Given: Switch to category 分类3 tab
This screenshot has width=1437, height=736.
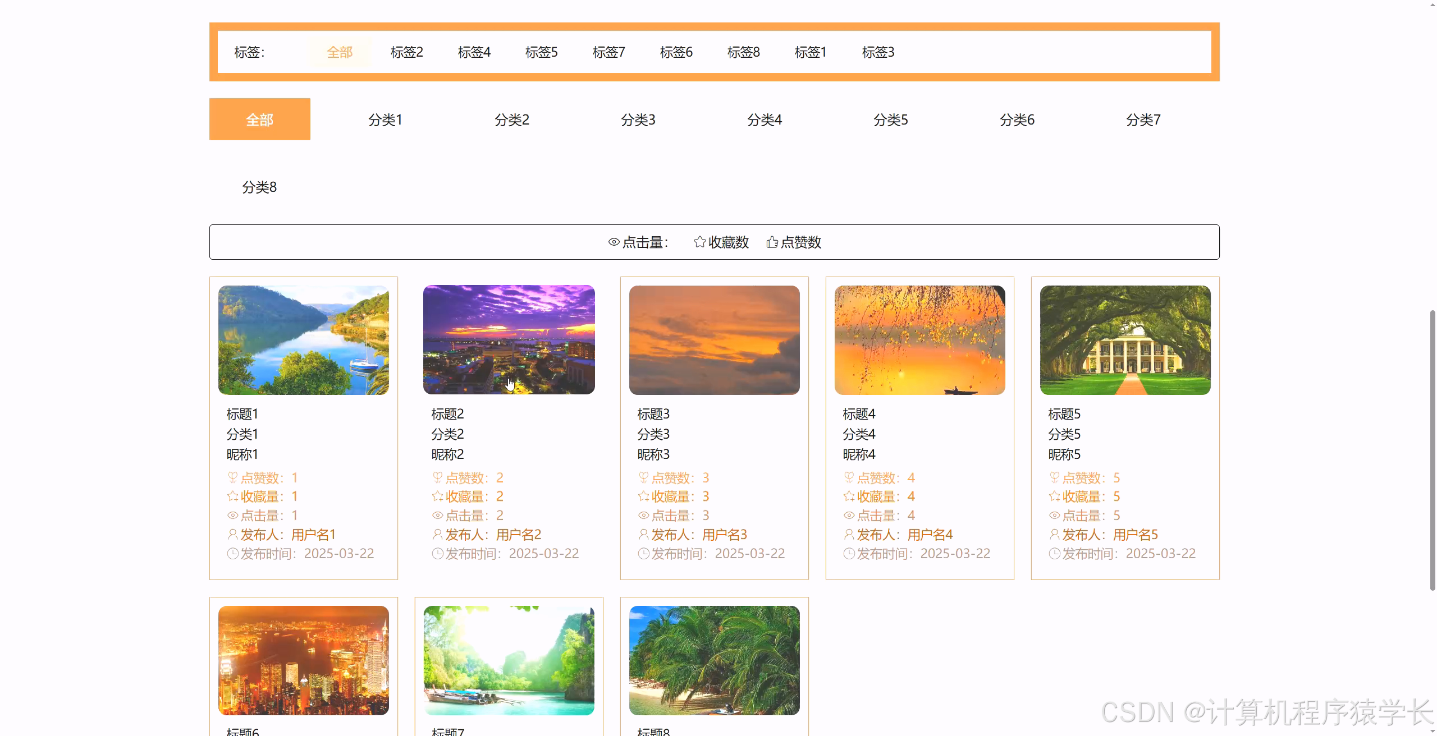Looking at the screenshot, I should [638, 119].
